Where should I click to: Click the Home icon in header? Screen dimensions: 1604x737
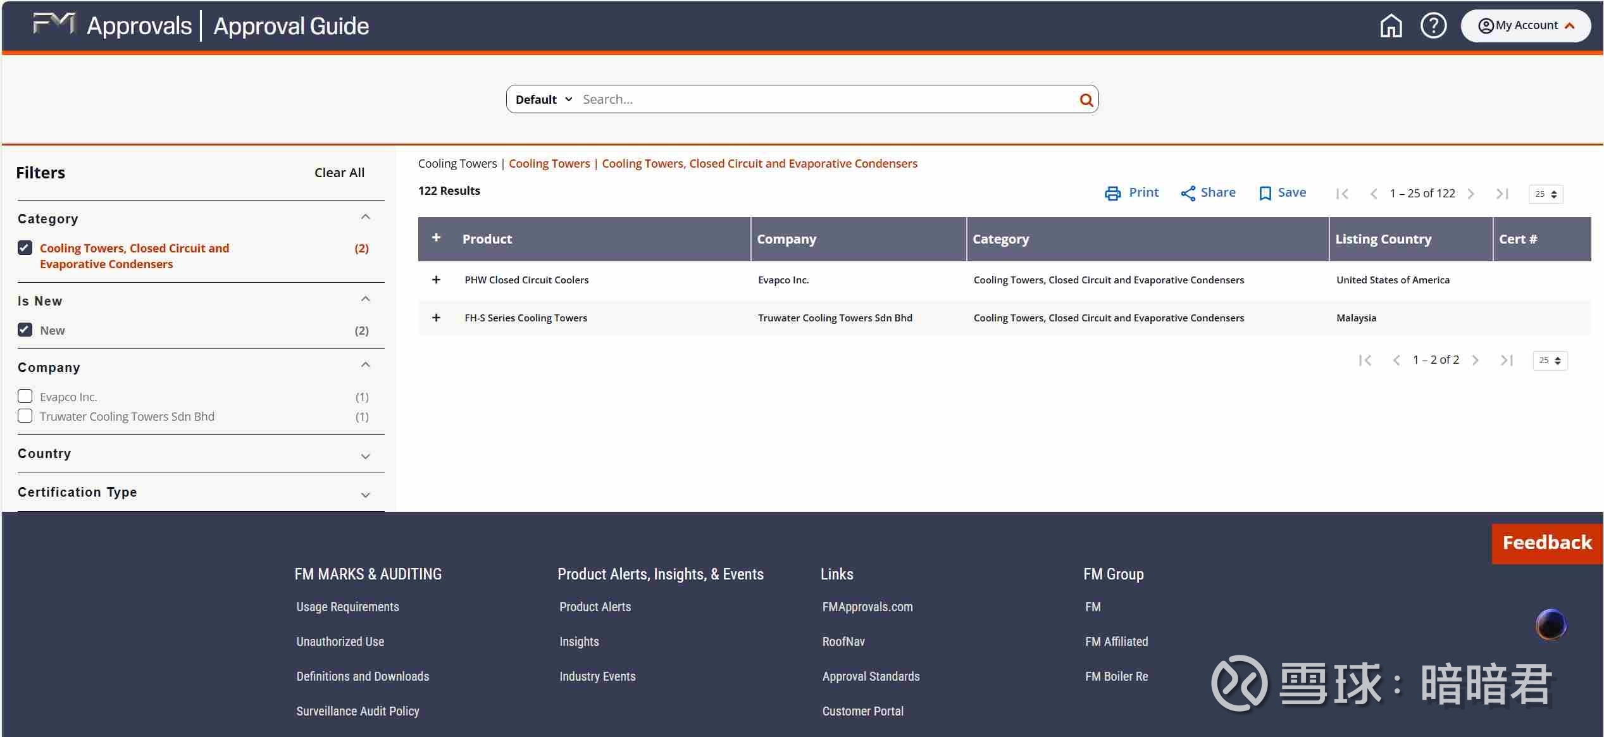[x=1390, y=26]
